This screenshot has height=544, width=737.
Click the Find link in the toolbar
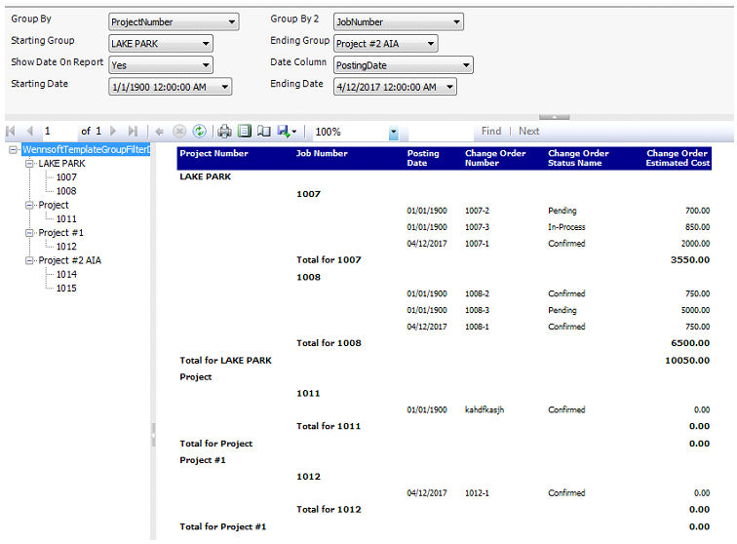[491, 131]
